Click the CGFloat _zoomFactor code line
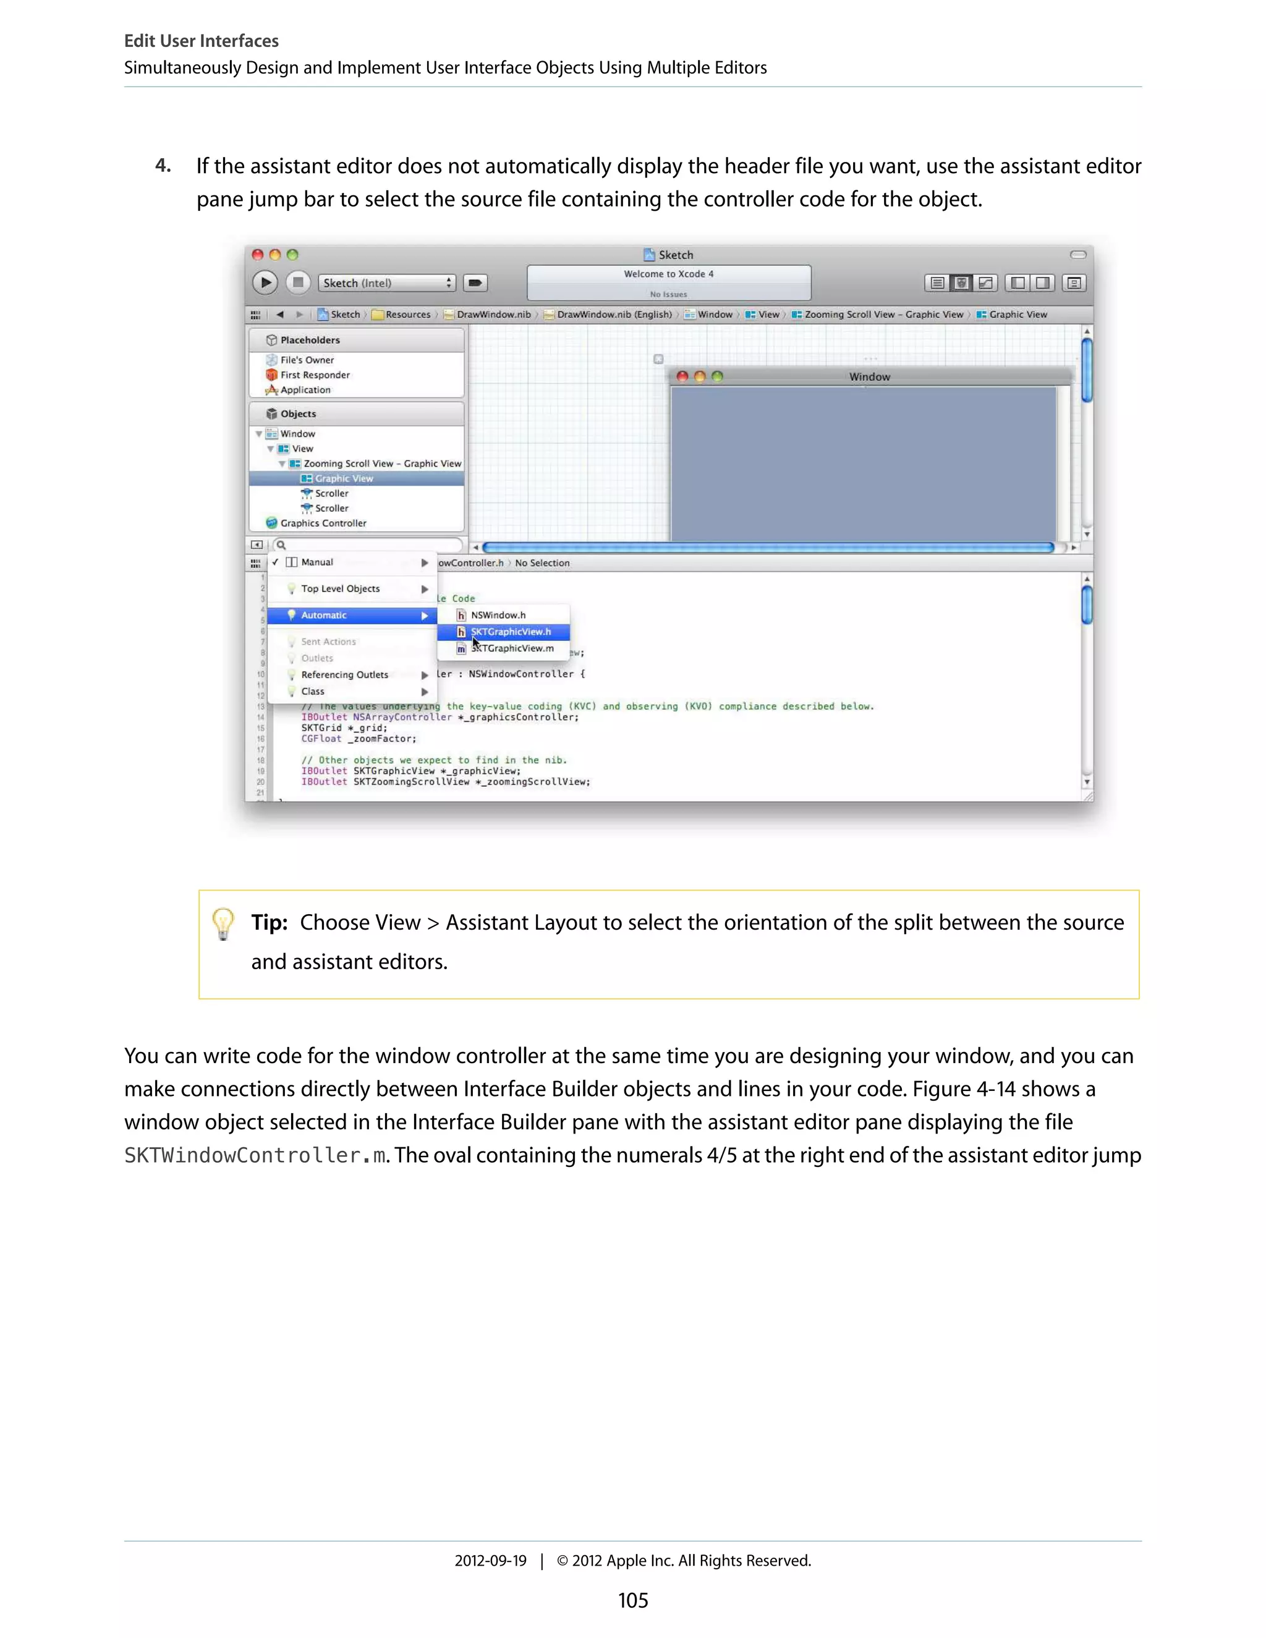This screenshot has width=1266, height=1638. click(x=359, y=739)
